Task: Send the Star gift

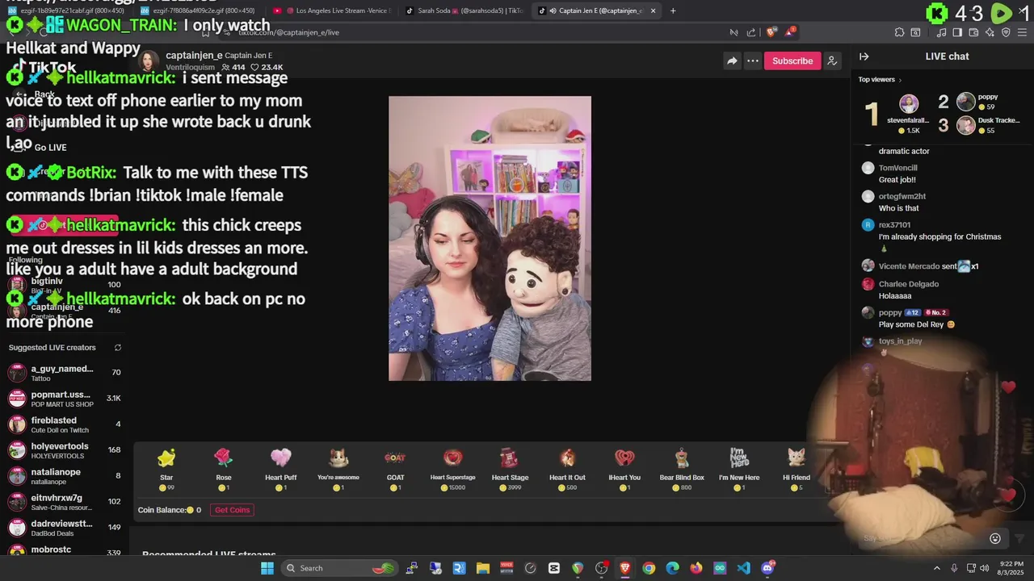Action: 166,470
